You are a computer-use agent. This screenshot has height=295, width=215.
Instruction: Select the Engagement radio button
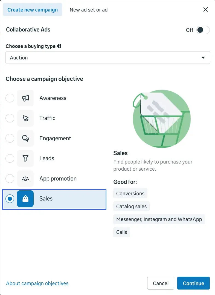tap(10, 138)
